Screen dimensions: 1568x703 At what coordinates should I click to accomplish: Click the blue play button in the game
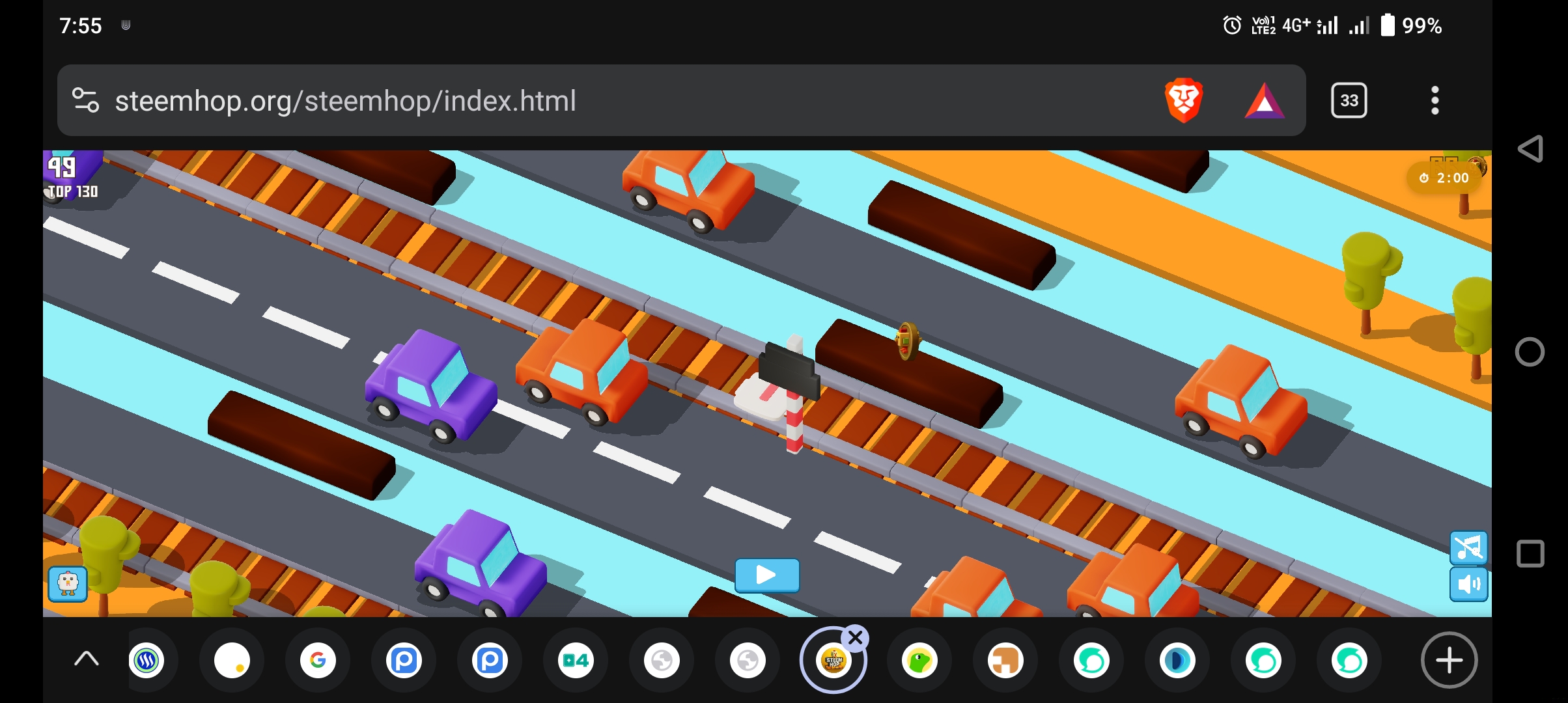click(x=767, y=575)
